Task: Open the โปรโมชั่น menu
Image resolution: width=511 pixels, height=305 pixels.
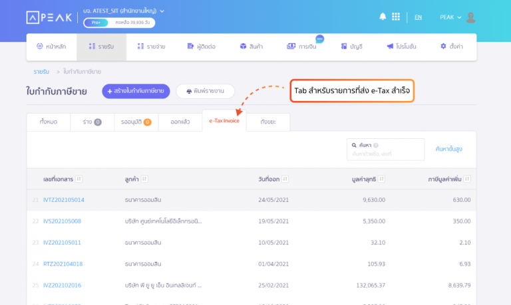Action: pos(401,47)
